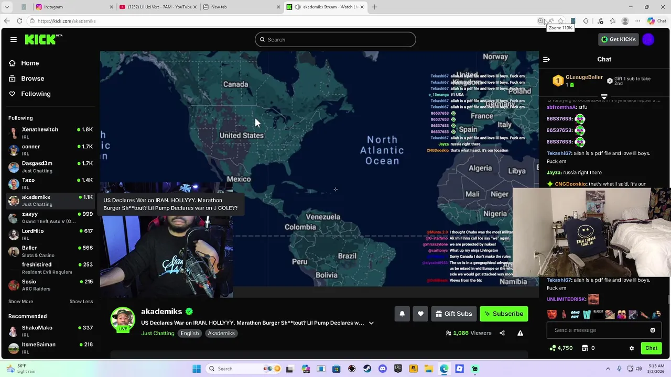Open Edge Copilot Chat

(x=658, y=21)
